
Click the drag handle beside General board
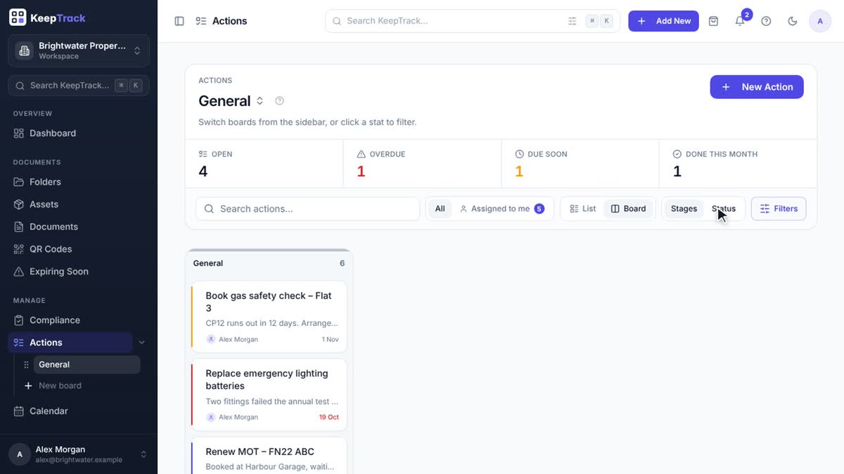tap(26, 365)
